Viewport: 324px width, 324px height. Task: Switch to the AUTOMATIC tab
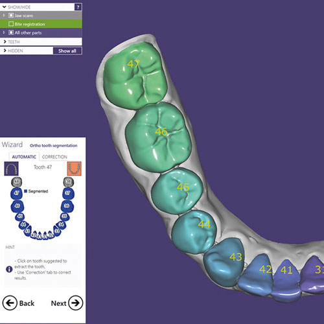pyautogui.click(x=24, y=157)
